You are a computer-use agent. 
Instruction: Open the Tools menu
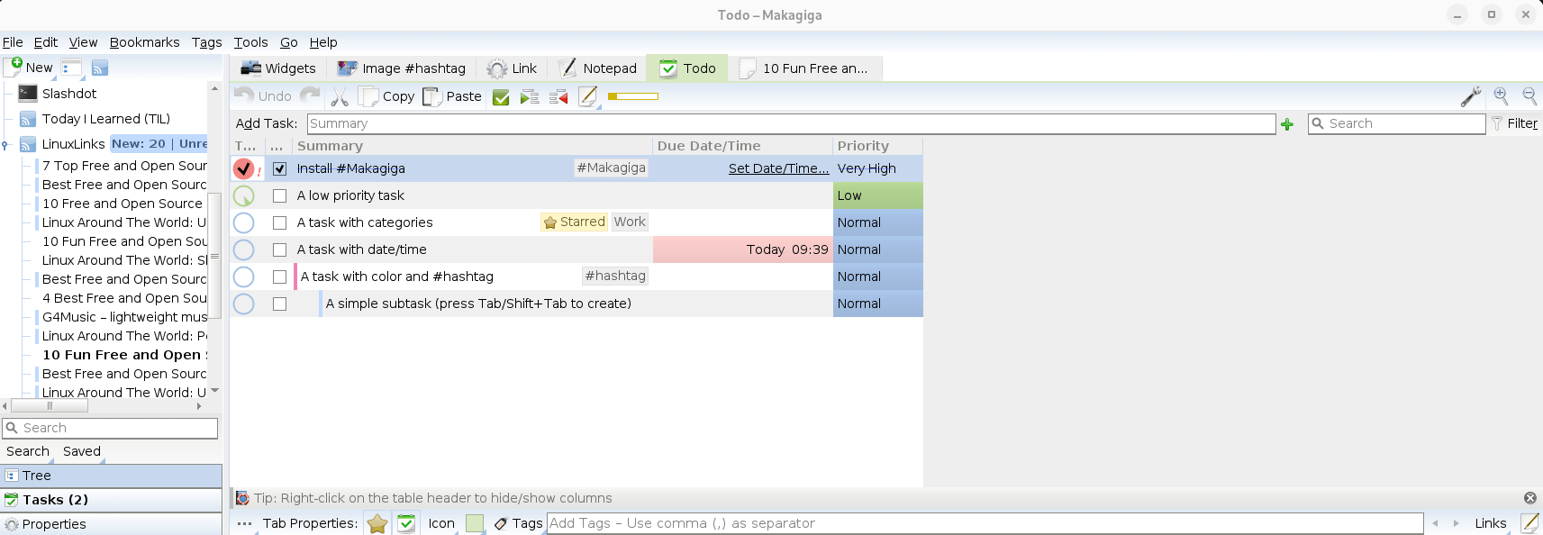coord(250,42)
